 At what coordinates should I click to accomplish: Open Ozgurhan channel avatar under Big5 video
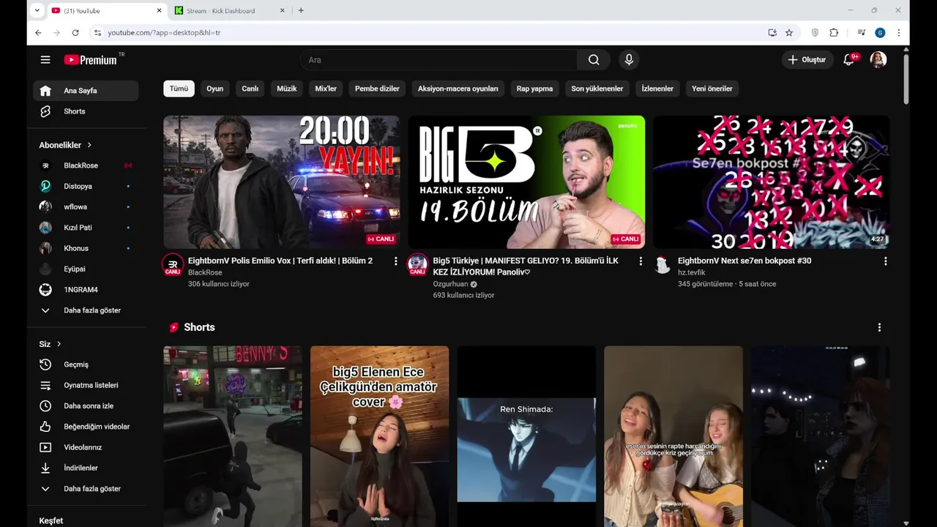pos(417,265)
